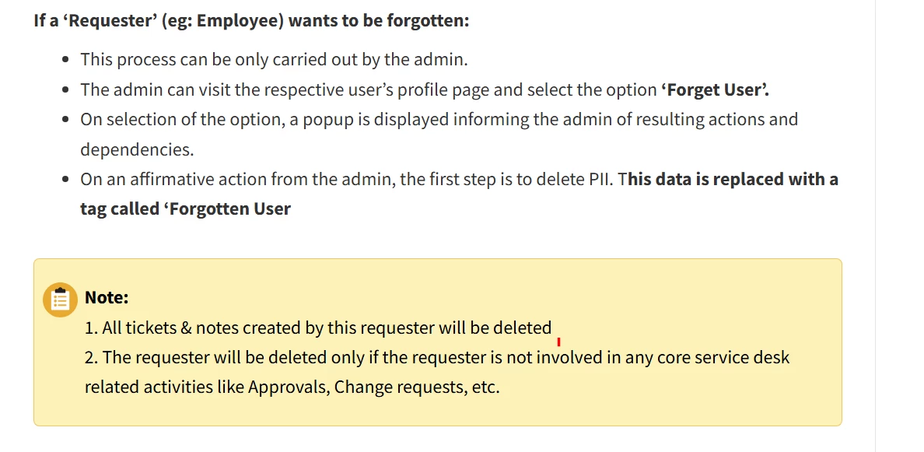Click the 'Note:' heading label
924x452 pixels.
coord(107,297)
